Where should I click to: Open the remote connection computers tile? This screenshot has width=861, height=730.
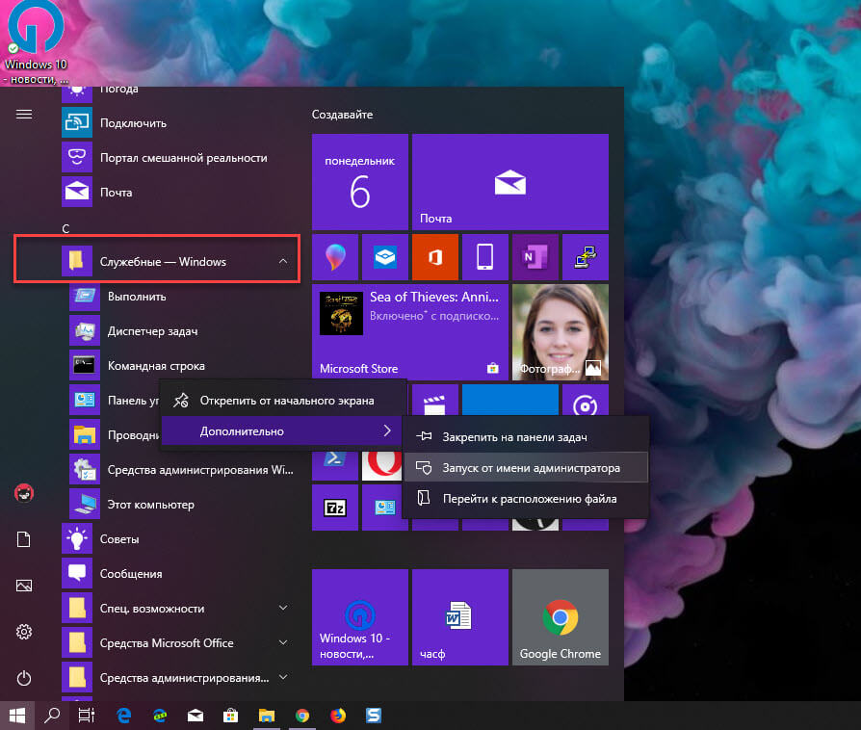pos(586,257)
